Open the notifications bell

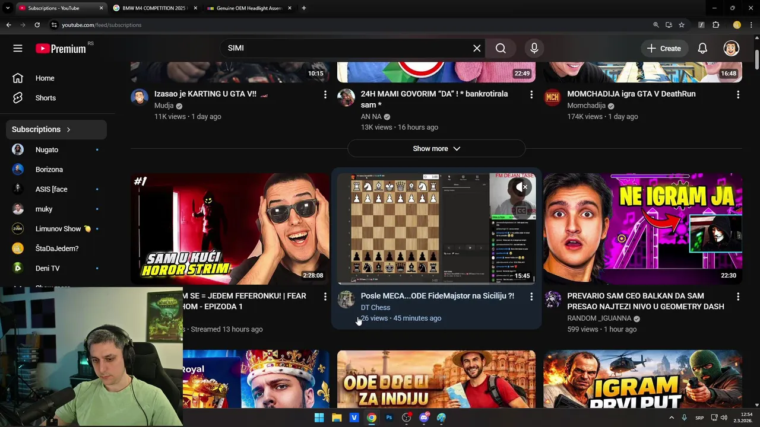702,48
